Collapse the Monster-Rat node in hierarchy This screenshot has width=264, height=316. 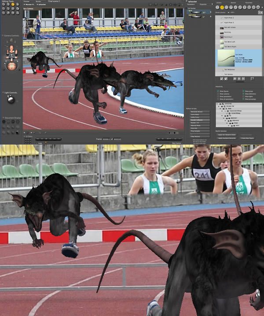tap(220, 106)
